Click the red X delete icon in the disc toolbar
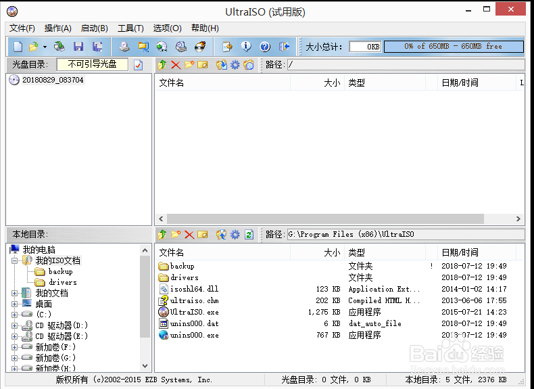The height and width of the screenshot is (389, 534). [x=176, y=64]
